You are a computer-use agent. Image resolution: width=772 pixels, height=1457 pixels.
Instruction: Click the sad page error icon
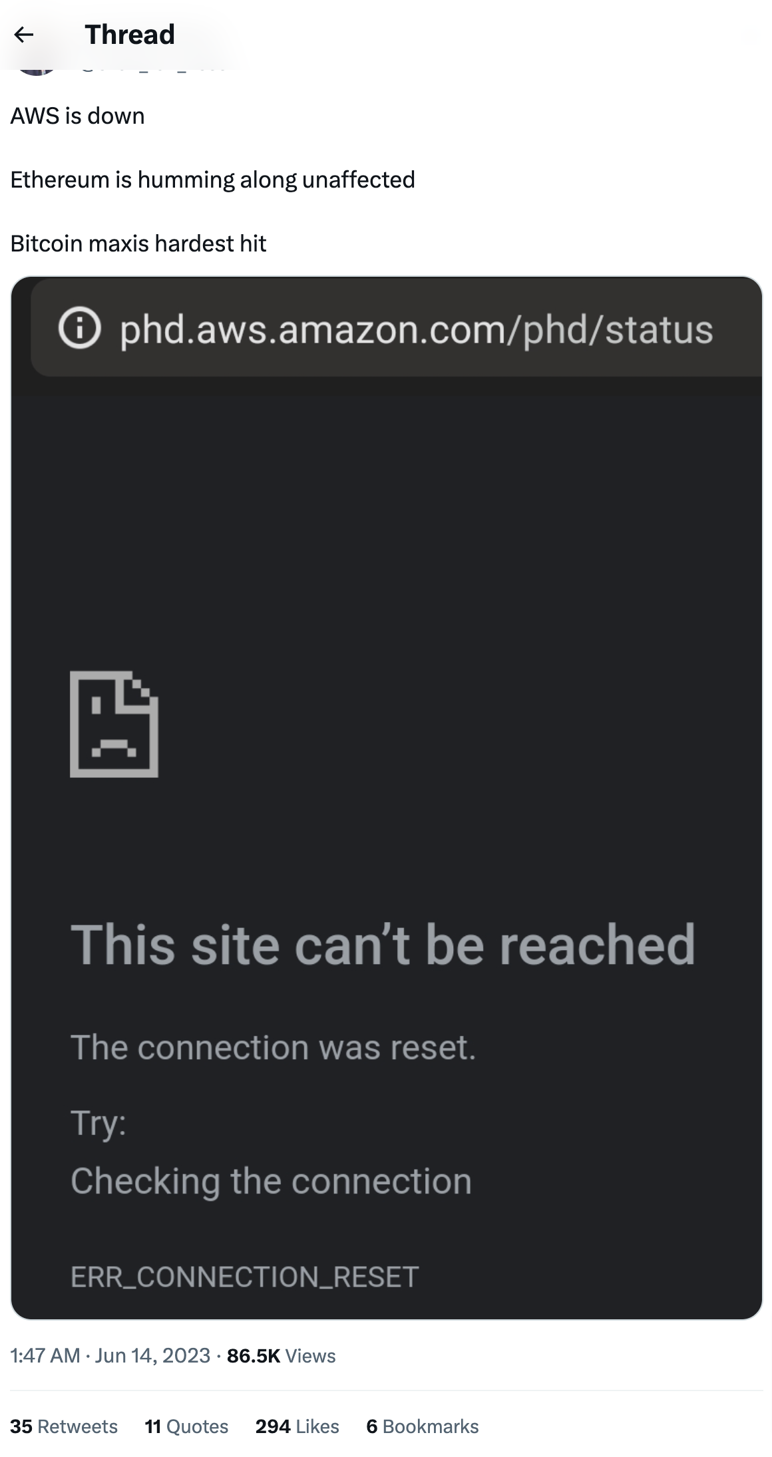(114, 724)
